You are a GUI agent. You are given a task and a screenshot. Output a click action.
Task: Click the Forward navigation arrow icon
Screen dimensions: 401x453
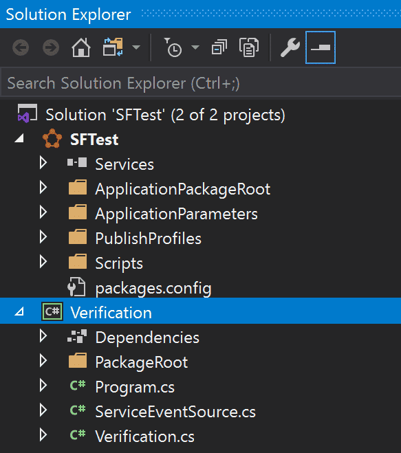point(51,47)
